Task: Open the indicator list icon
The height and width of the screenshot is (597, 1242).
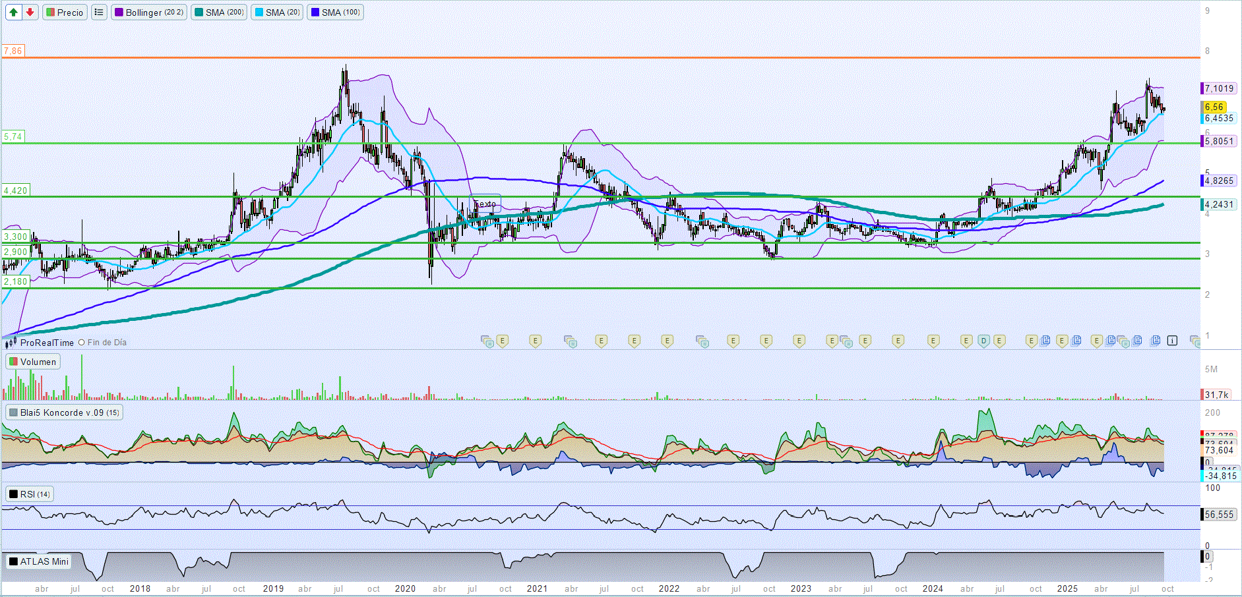Action: click(x=99, y=13)
